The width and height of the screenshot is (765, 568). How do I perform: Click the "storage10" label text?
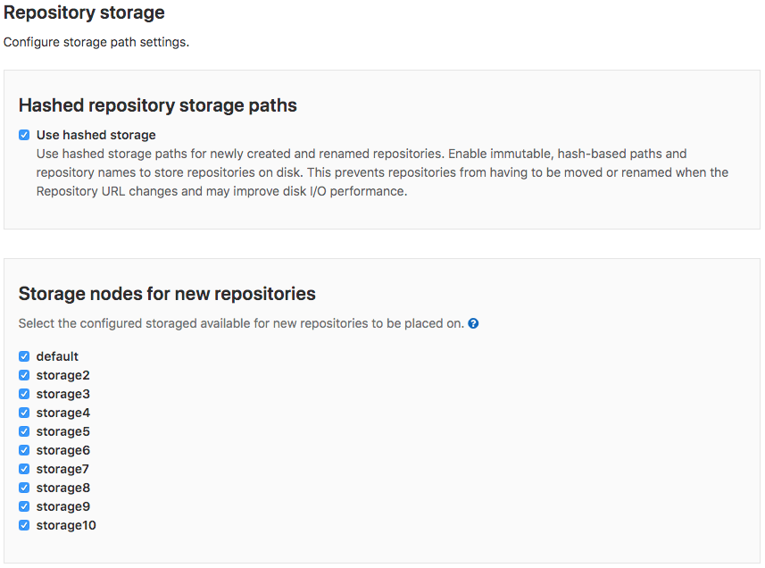click(x=65, y=525)
